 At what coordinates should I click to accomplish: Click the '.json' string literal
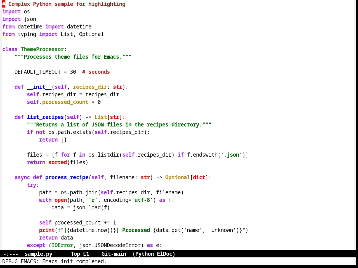point(231,155)
